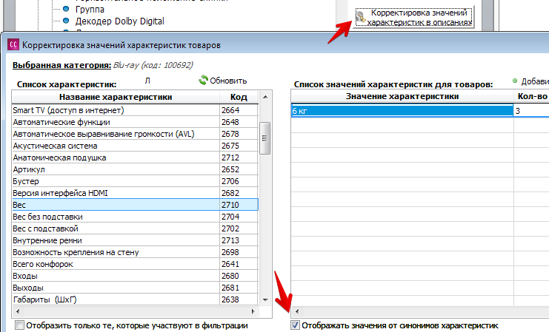
Task: Click the green dot icon next to Добавить
Action: coord(515,81)
